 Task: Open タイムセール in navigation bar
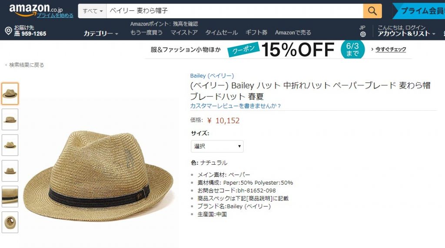pyautogui.click(x=221, y=33)
